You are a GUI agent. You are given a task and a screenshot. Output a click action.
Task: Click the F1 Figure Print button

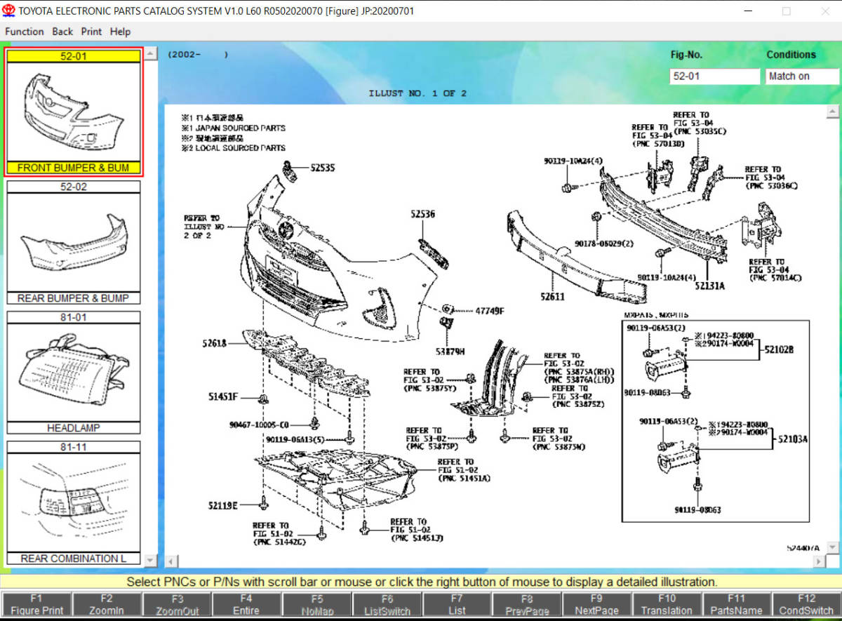(x=36, y=604)
